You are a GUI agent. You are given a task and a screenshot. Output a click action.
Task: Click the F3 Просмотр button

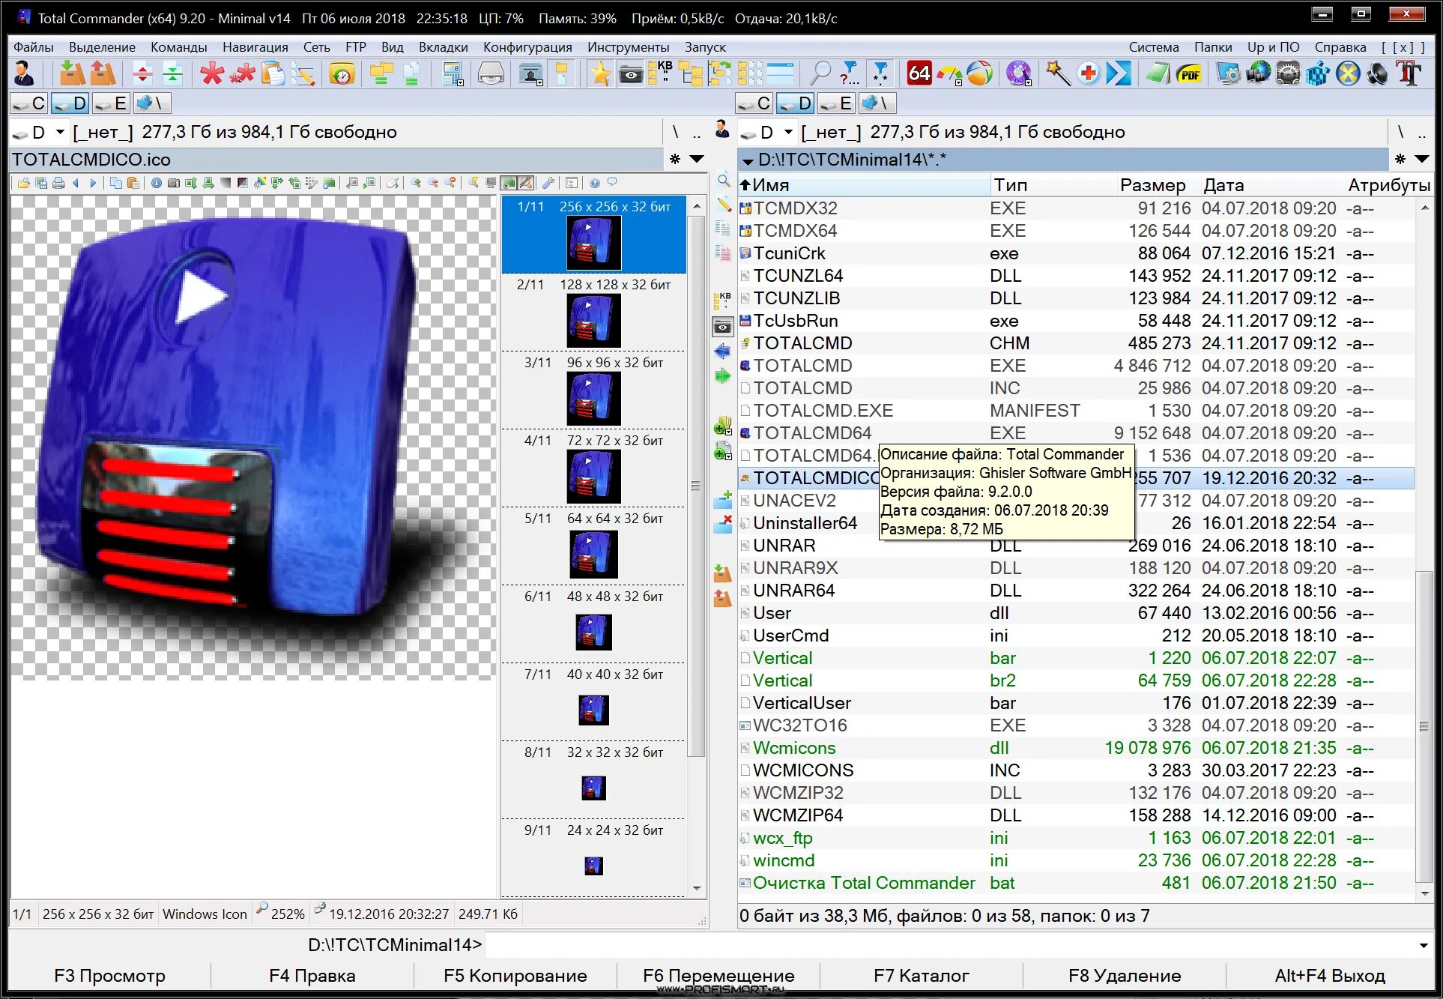pyautogui.click(x=109, y=975)
